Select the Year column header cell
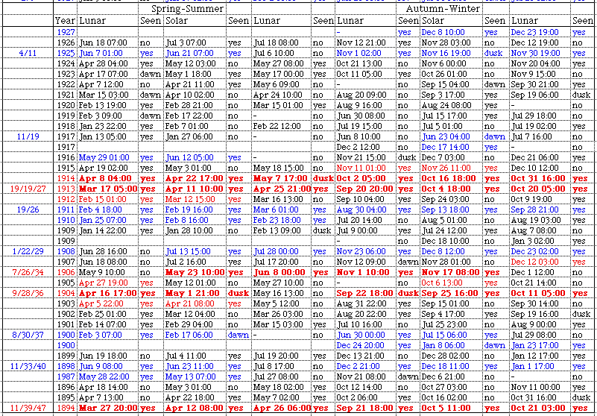This screenshot has height=416, width=597. 65,21
